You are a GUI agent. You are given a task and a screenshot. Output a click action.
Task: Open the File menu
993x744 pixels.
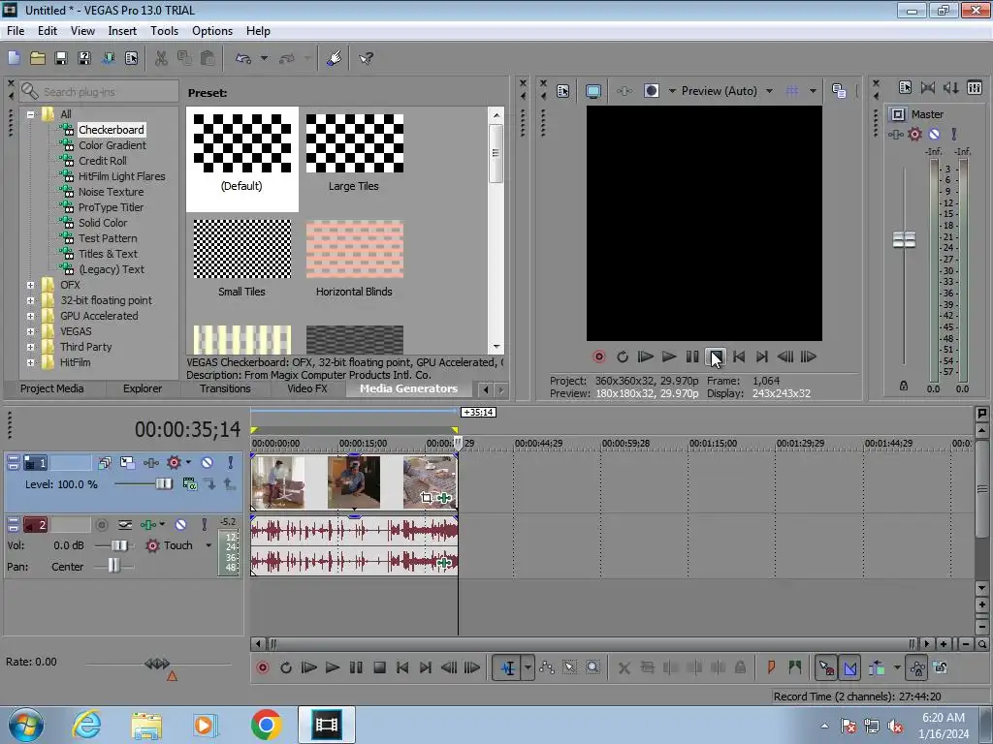click(x=16, y=31)
